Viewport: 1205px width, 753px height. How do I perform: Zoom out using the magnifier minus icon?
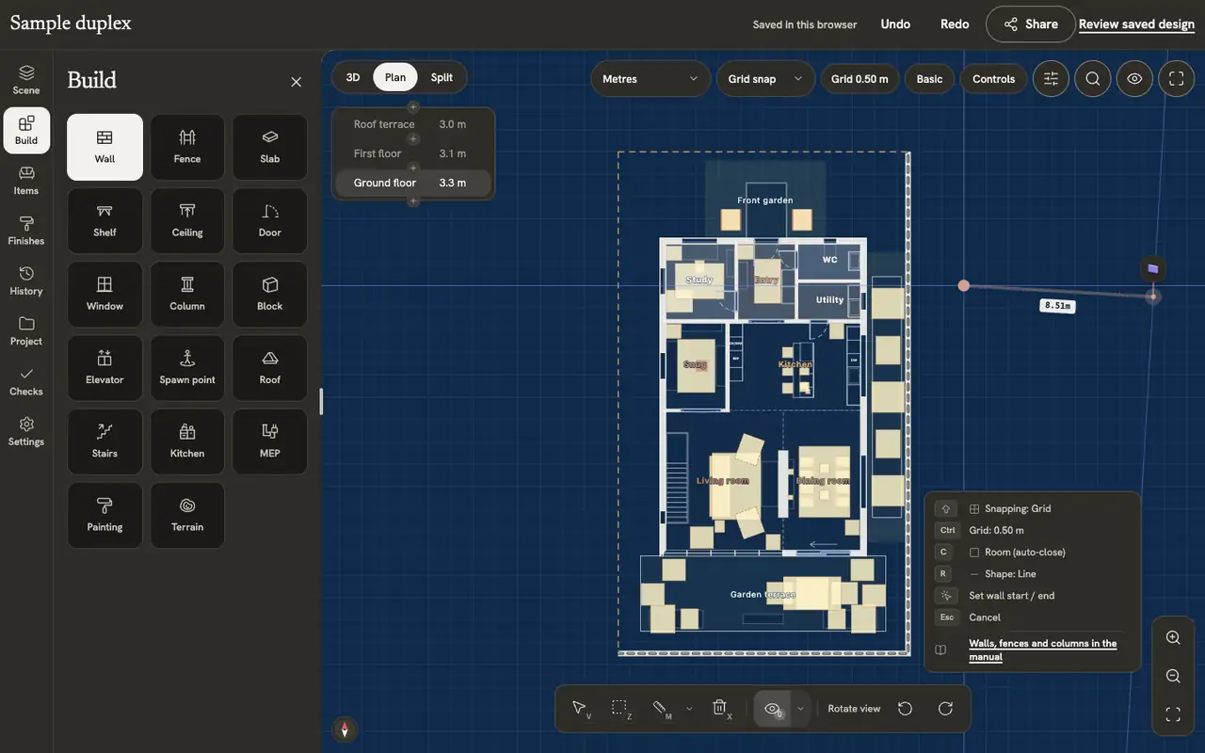point(1173,676)
